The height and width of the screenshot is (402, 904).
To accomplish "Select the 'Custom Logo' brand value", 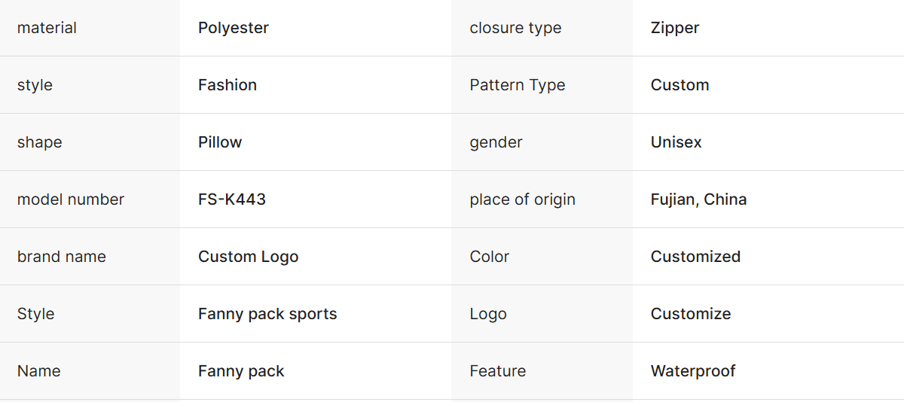I will (248, 257).
